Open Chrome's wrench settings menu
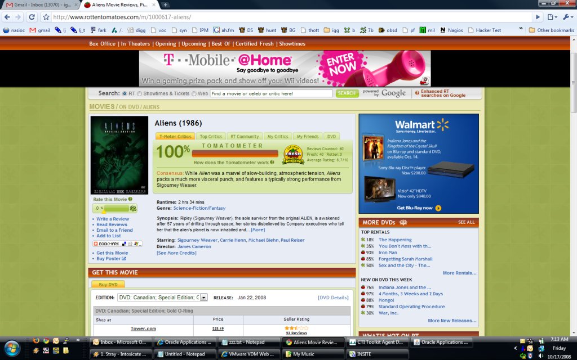This screenshot has height=360, width=577. 567,17
